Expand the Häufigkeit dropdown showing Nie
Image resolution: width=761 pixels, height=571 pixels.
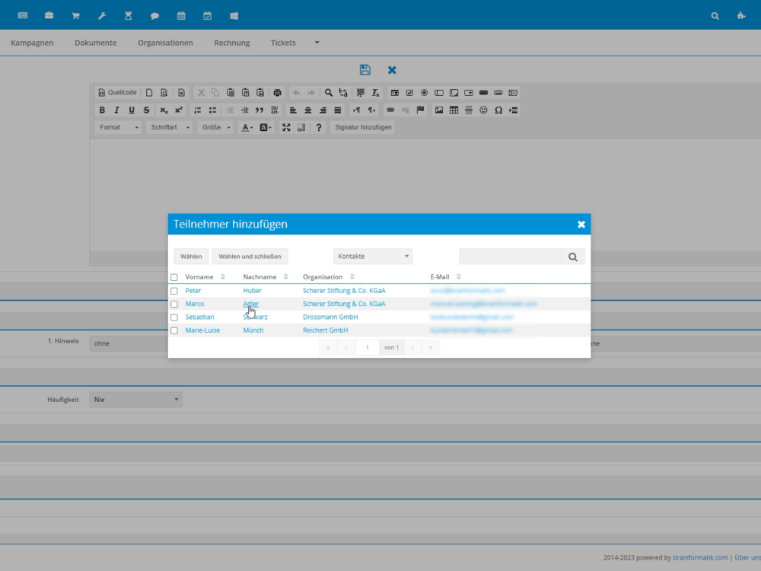(x=135, y=400)
